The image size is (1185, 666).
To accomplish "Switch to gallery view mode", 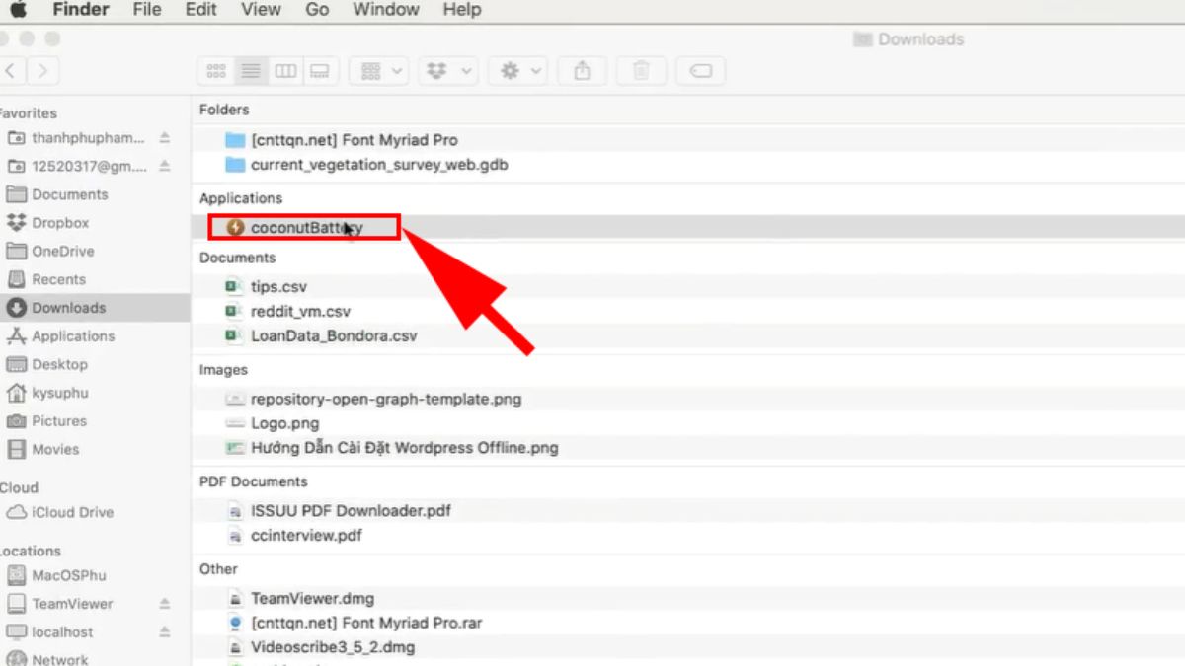I will pos(320,71).
